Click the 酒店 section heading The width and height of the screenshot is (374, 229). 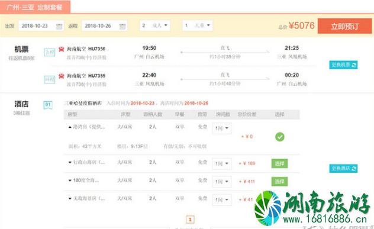[x=21, y=104]
